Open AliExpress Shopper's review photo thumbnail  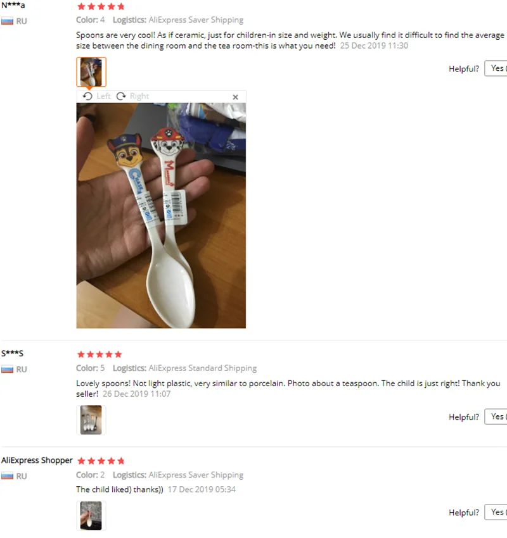tap(91, 516)
